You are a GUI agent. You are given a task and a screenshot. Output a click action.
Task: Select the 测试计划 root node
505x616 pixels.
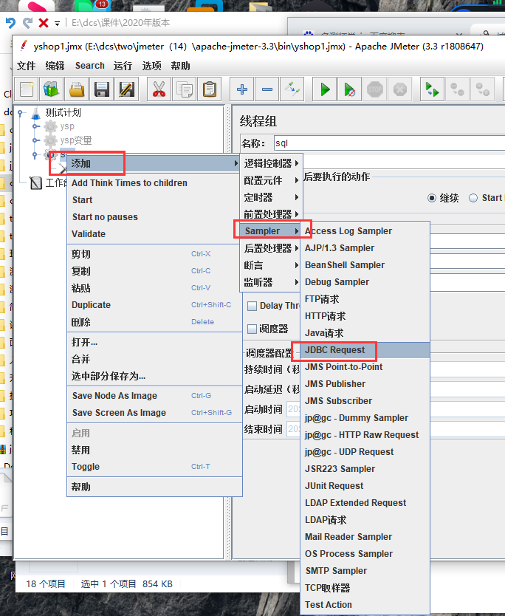(63, 113)
